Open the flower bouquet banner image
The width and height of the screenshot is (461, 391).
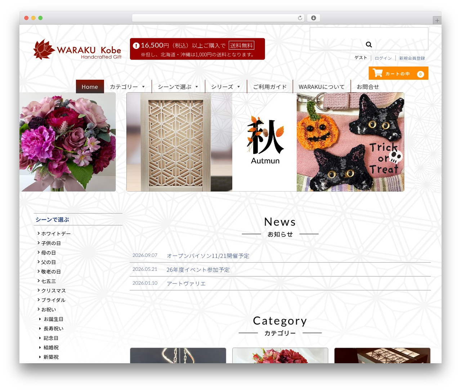coord(68,142)
